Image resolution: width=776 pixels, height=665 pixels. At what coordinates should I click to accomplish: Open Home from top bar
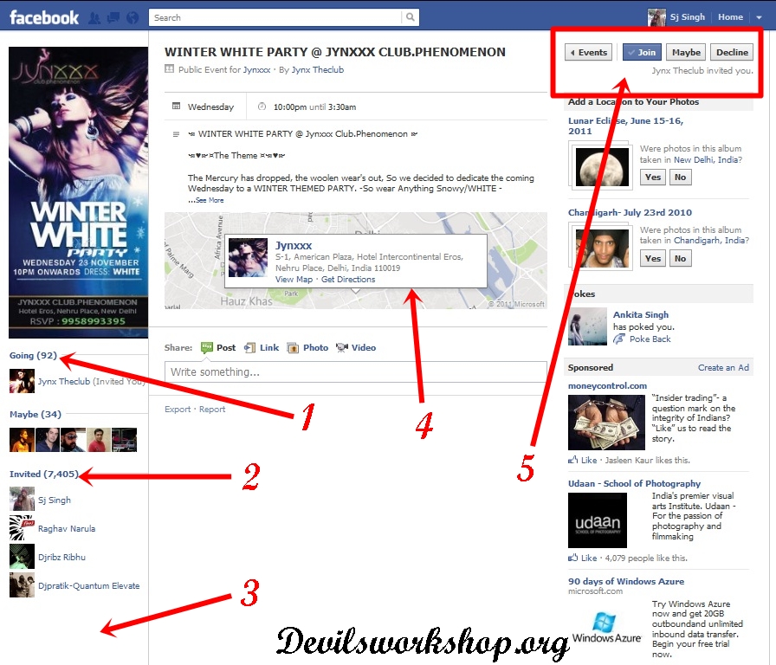(730, 17)
